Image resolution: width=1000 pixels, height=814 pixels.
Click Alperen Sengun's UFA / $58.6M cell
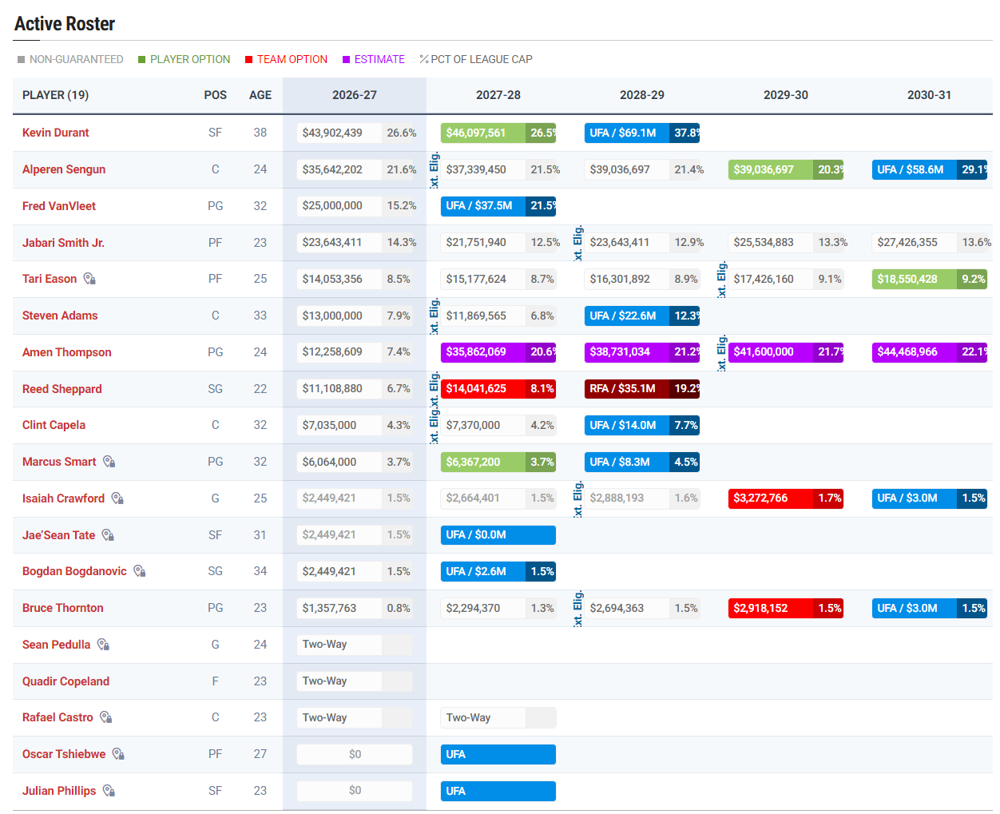[x=930, y=169]
